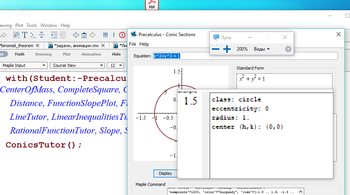
Task: Click the Maple leaf icon in Conic Sections title
Action: pos(133,34)
